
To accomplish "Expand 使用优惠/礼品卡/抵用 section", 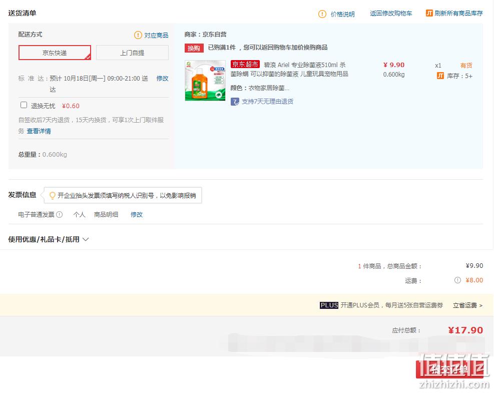I will click(48, 239).
